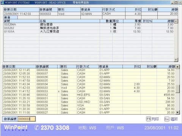Click the WinPoint app icon in title bar

[x=2, y=2]
